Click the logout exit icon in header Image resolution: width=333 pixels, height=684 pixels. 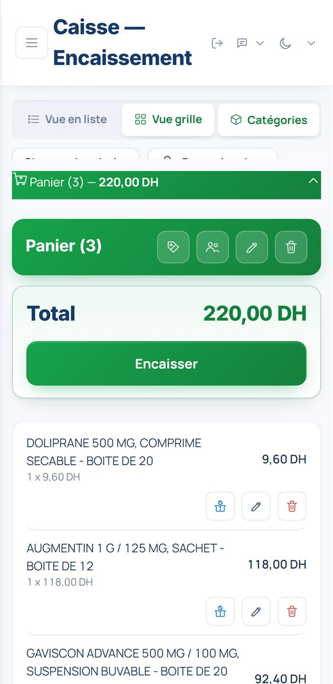(217, 43)
